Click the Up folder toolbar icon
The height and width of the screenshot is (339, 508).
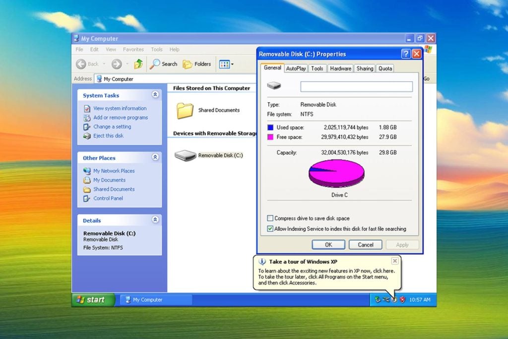[138, 64]
